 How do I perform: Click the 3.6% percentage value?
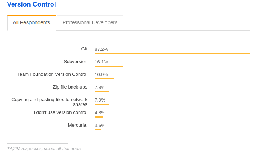point(100,126)
